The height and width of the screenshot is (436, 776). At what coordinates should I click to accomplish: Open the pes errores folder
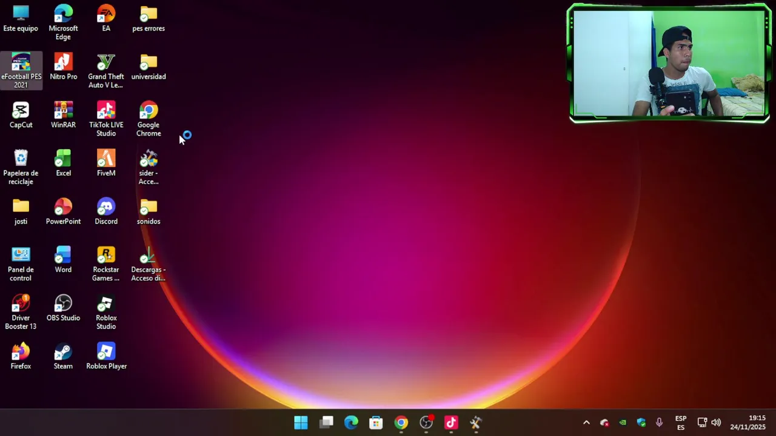tap(149, 19)
